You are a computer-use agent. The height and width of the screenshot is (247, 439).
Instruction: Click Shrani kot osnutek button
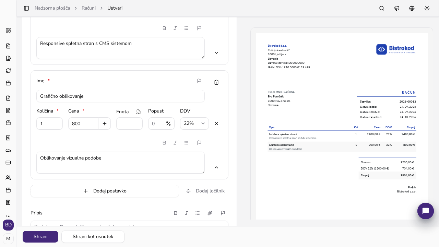(x=93, y=237)
